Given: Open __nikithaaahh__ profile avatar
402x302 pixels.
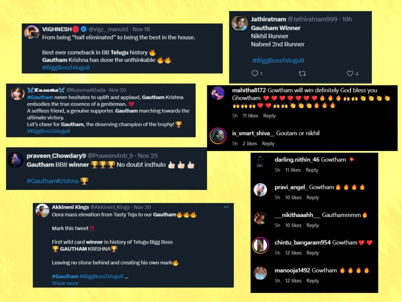Looking at the screenshot, I should coord(260,217).
